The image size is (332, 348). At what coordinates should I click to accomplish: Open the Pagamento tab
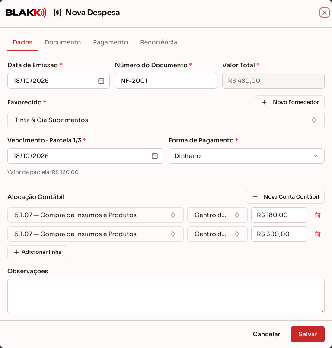click(110, 42)
